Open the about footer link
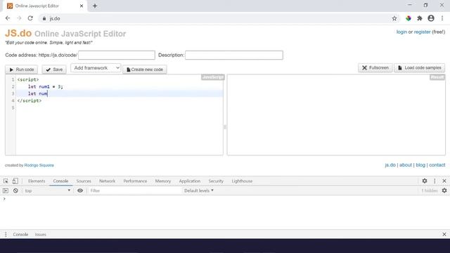450x253 pixels. click(x=406, y=165)
